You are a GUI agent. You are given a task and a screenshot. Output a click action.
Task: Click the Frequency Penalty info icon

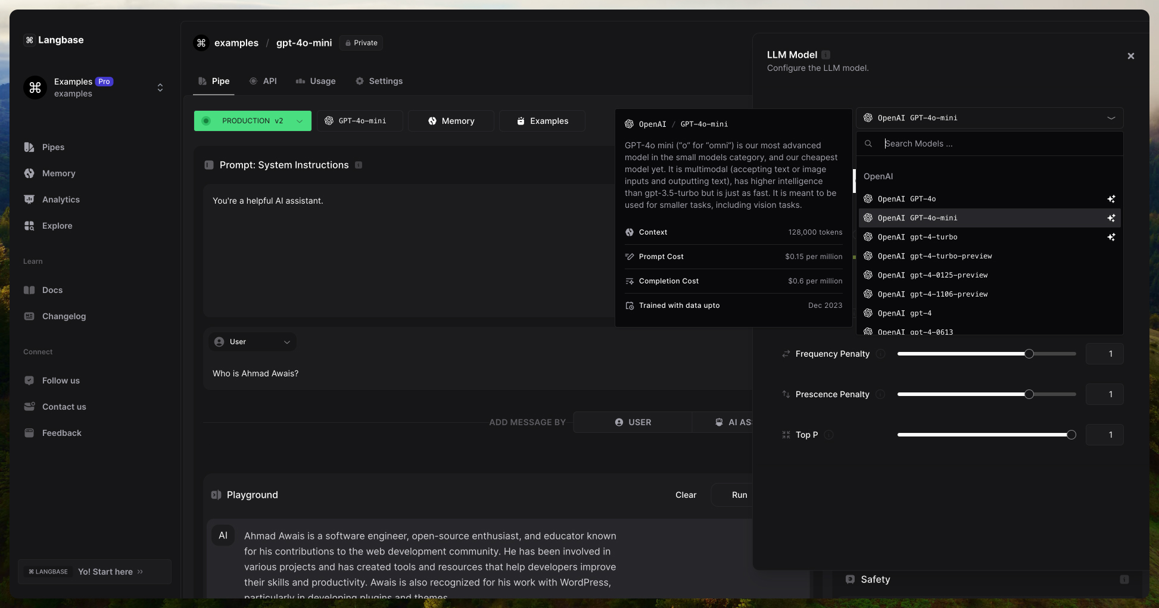point(880,354)
